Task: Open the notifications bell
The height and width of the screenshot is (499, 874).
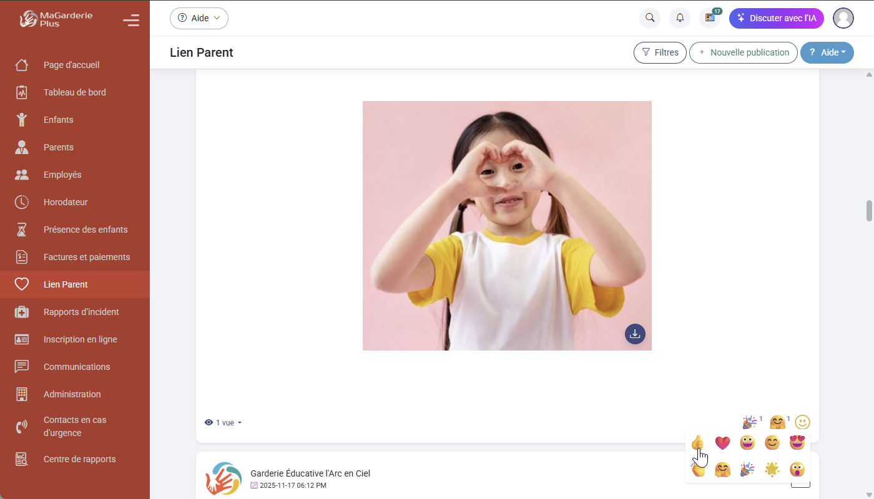Action: click(680, 18)
